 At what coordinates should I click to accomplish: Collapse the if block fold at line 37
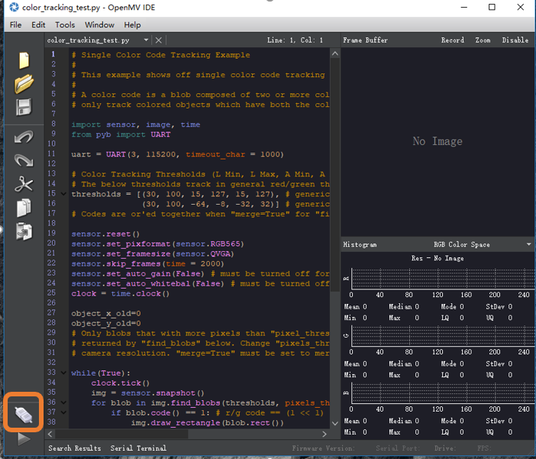coord(63,412)
